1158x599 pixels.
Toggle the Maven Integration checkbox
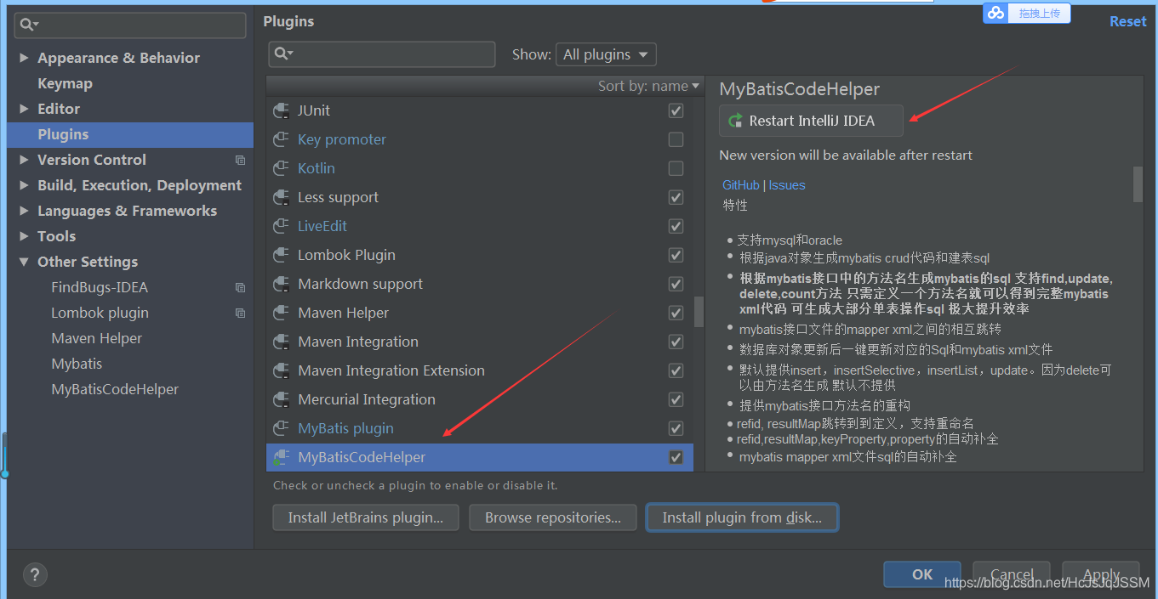(x=676, y=342)
